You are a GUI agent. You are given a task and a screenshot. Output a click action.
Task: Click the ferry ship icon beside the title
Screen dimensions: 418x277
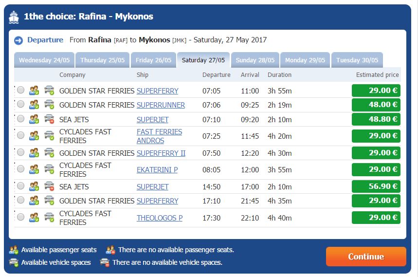(x=14, y=18)
